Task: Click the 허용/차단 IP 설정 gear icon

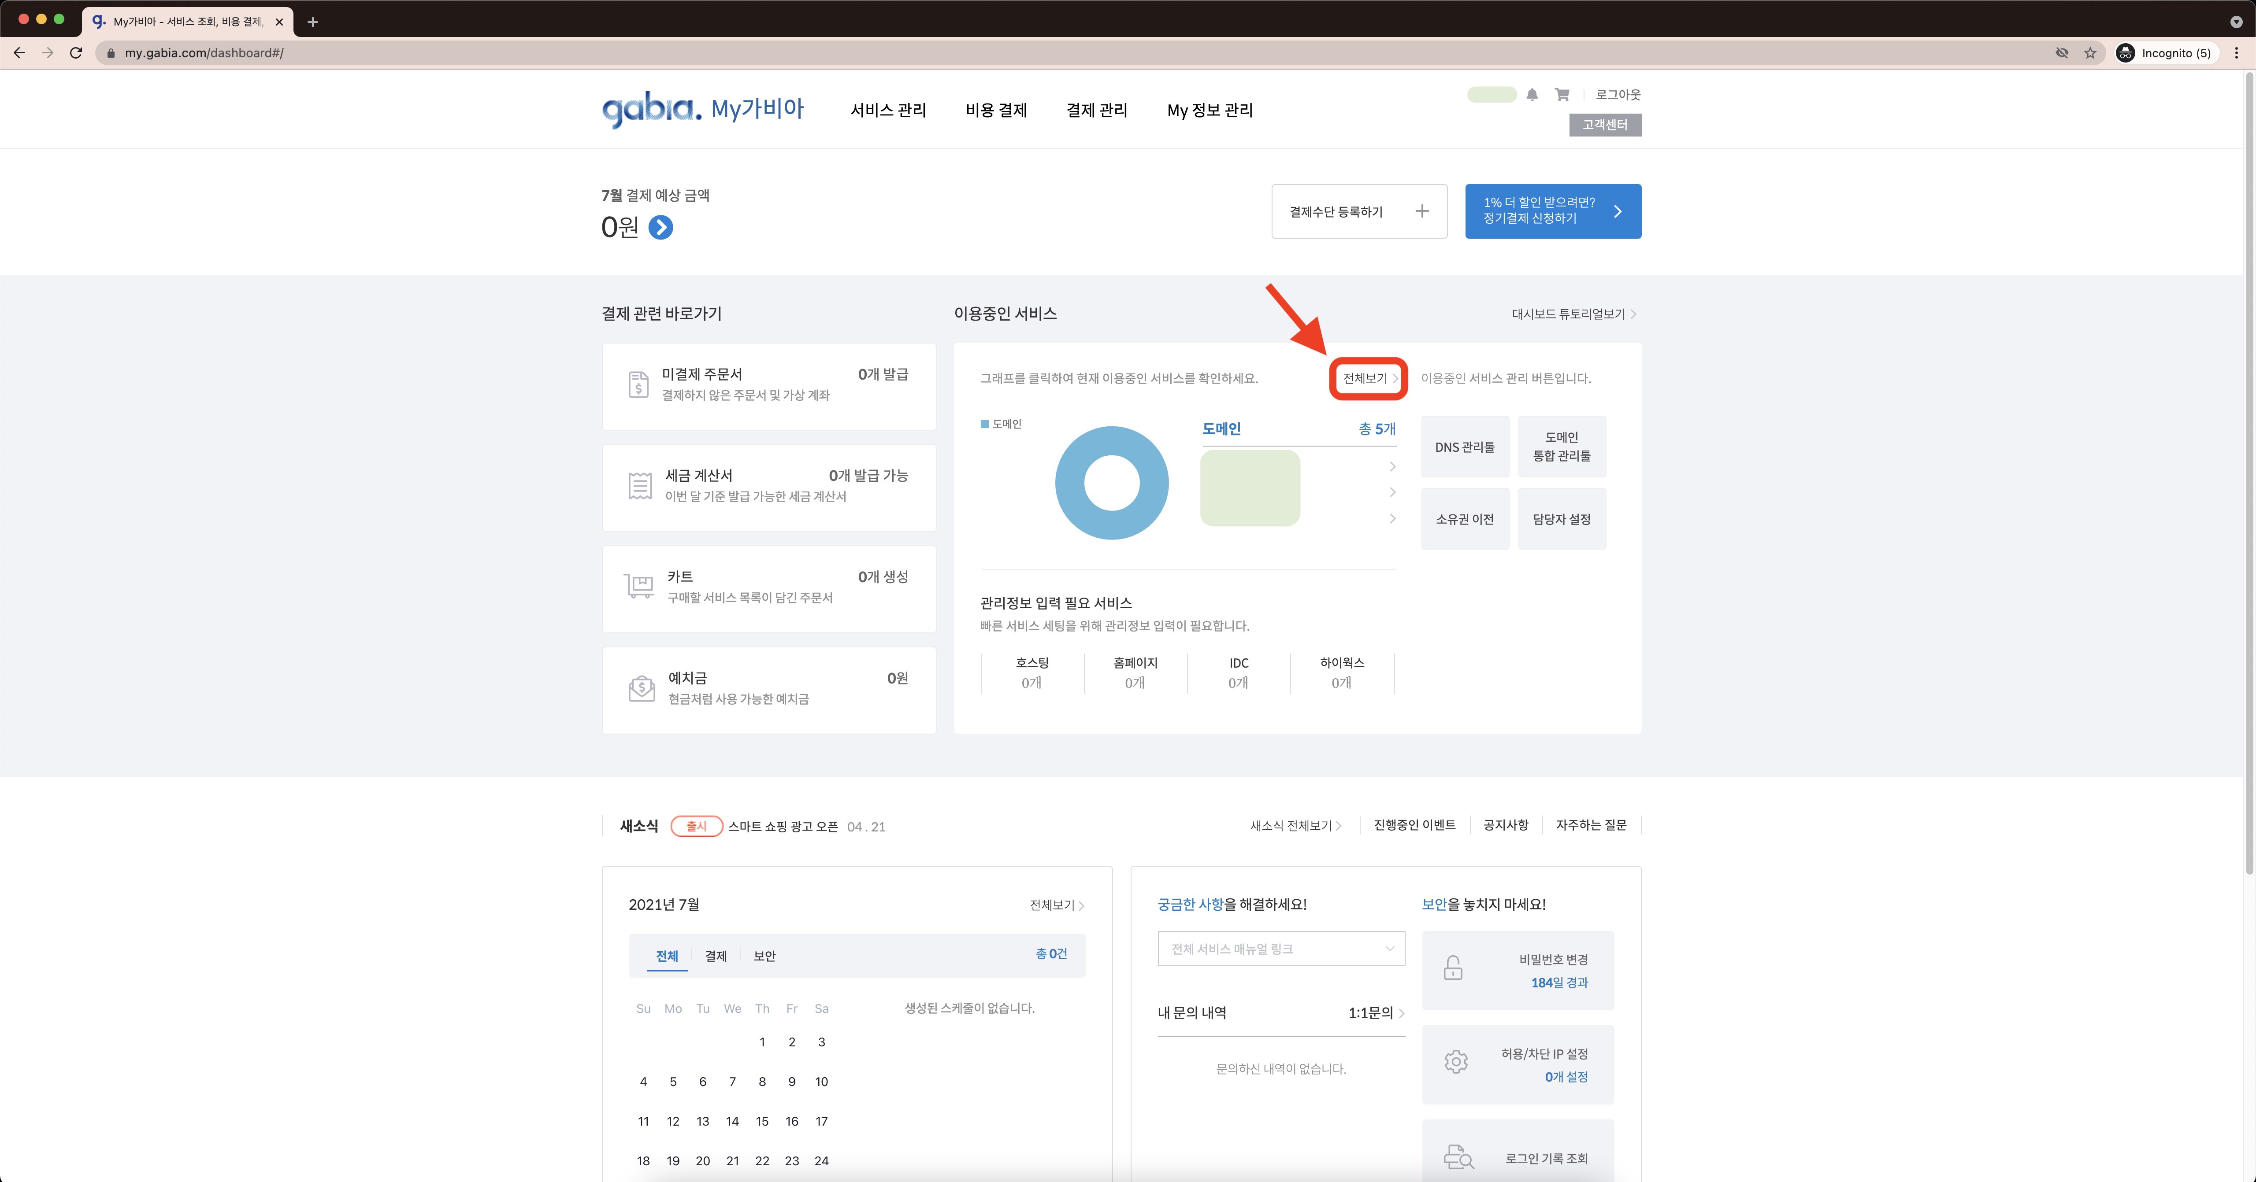Action: pos(1455,1062)
